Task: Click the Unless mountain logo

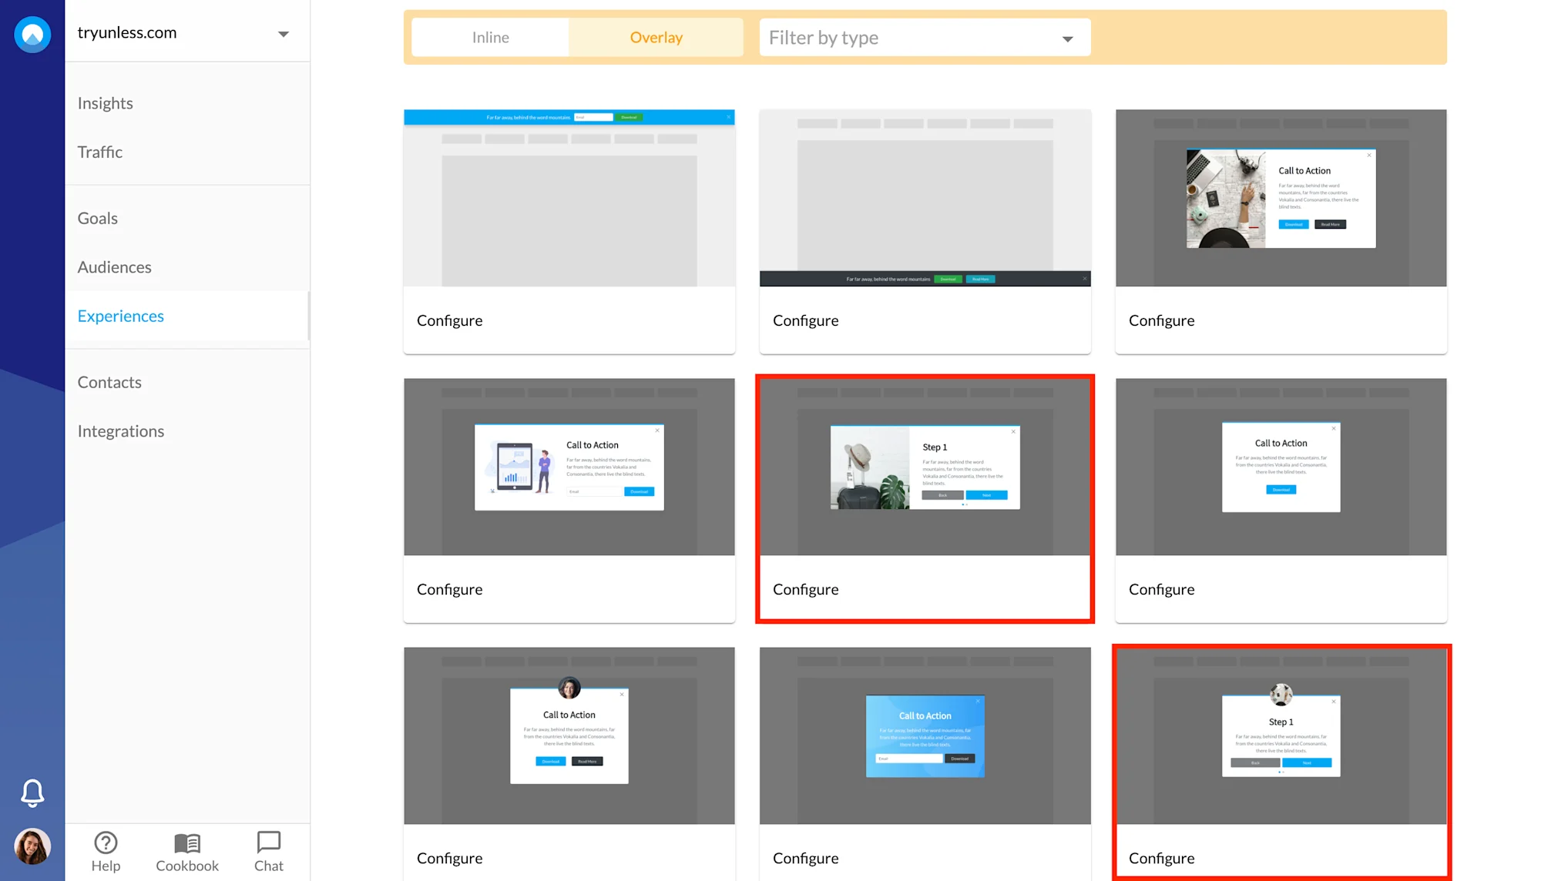Action: pyautogui.click(x=32, y=34)
